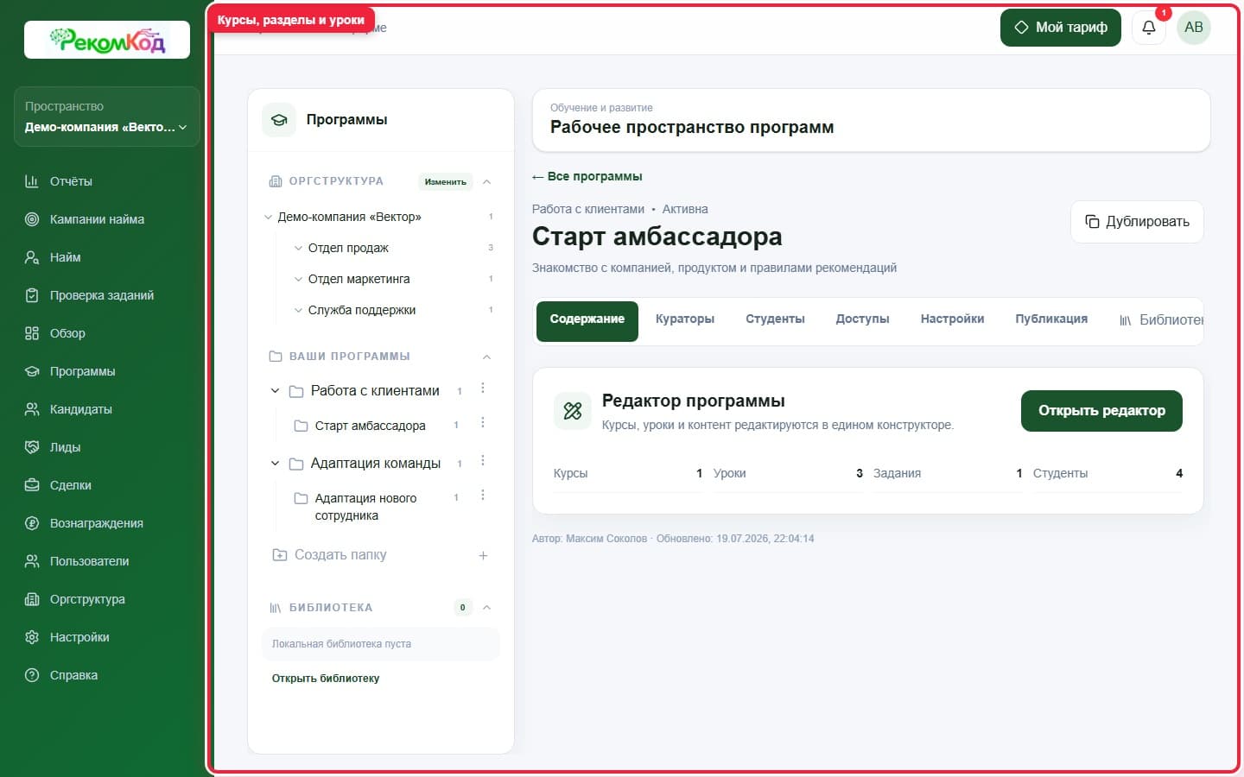
Task: Click the Кампании найма target icon
Action: (x=32, y=219)
